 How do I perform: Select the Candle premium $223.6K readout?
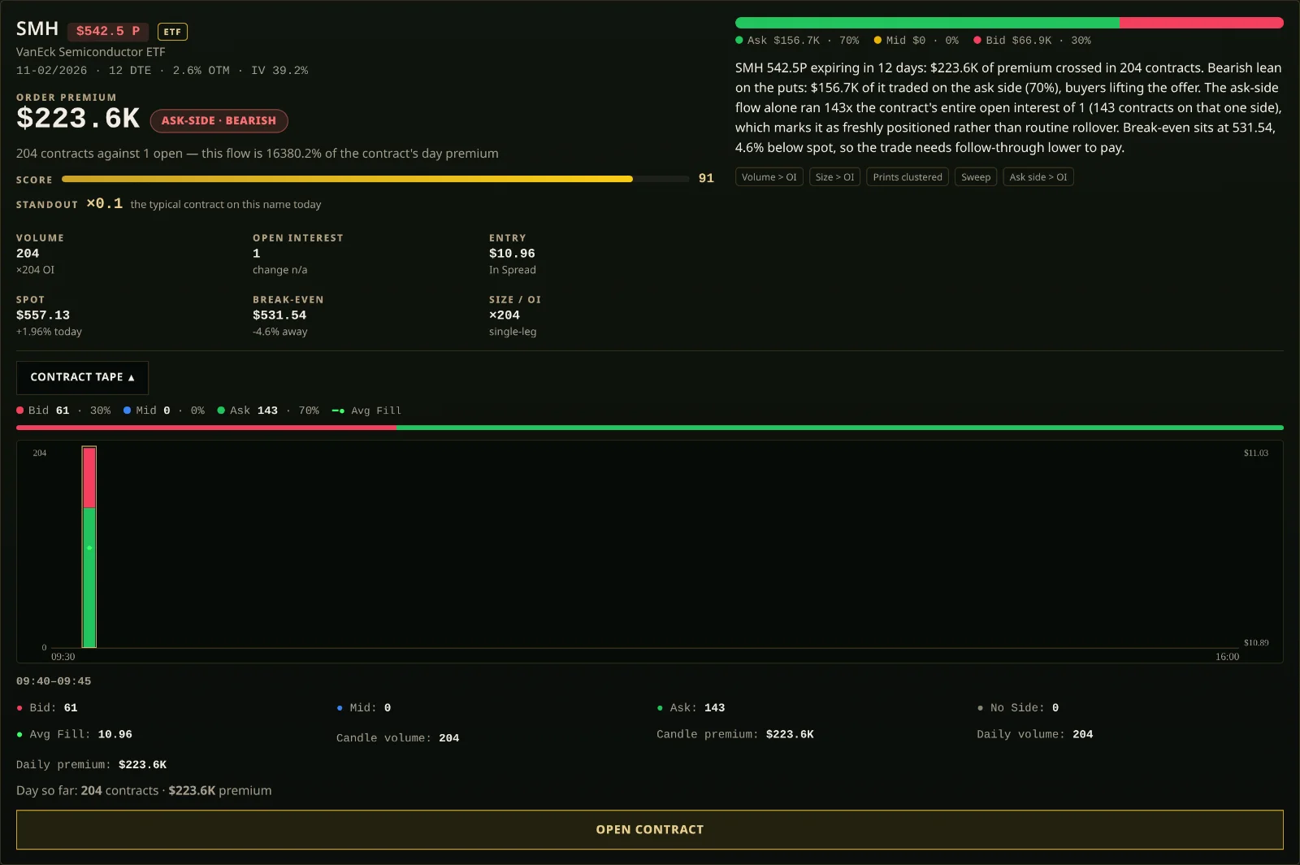click(735, 734)
